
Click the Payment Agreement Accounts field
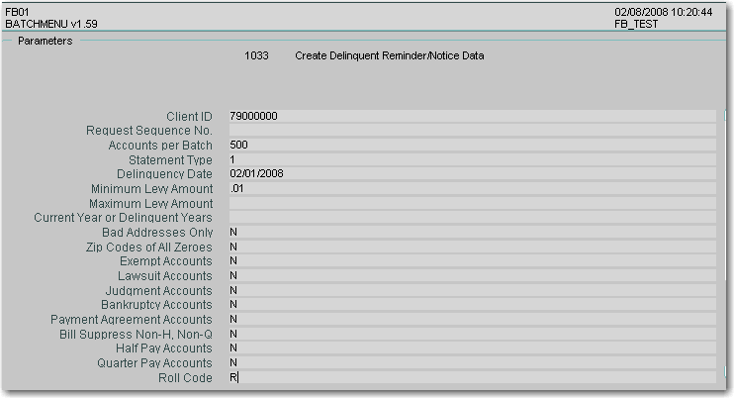tap(471, 320)
